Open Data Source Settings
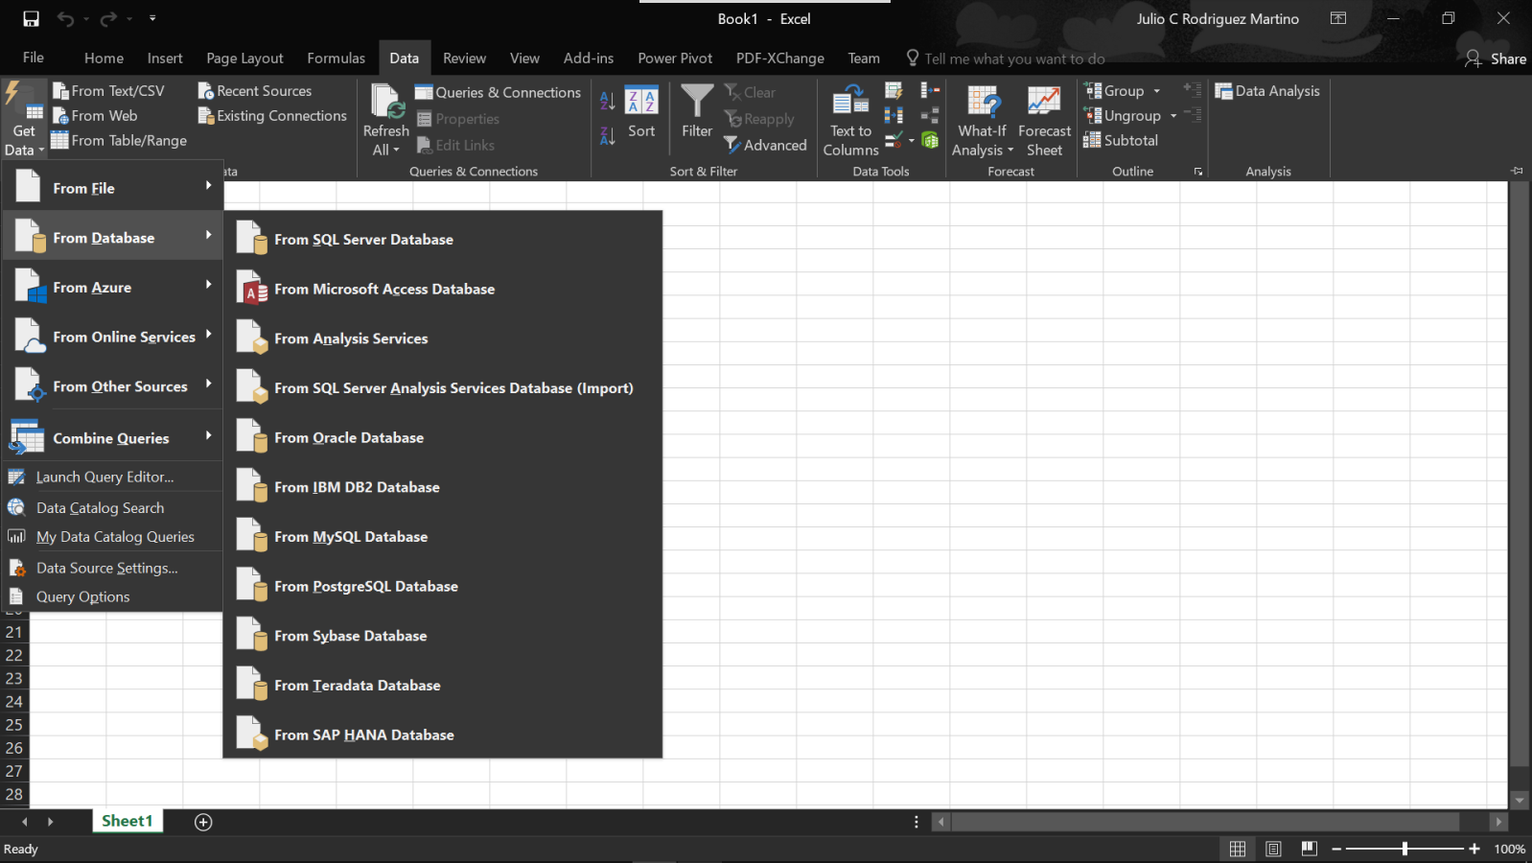The image size is (1532, 863). coord(113,568)
